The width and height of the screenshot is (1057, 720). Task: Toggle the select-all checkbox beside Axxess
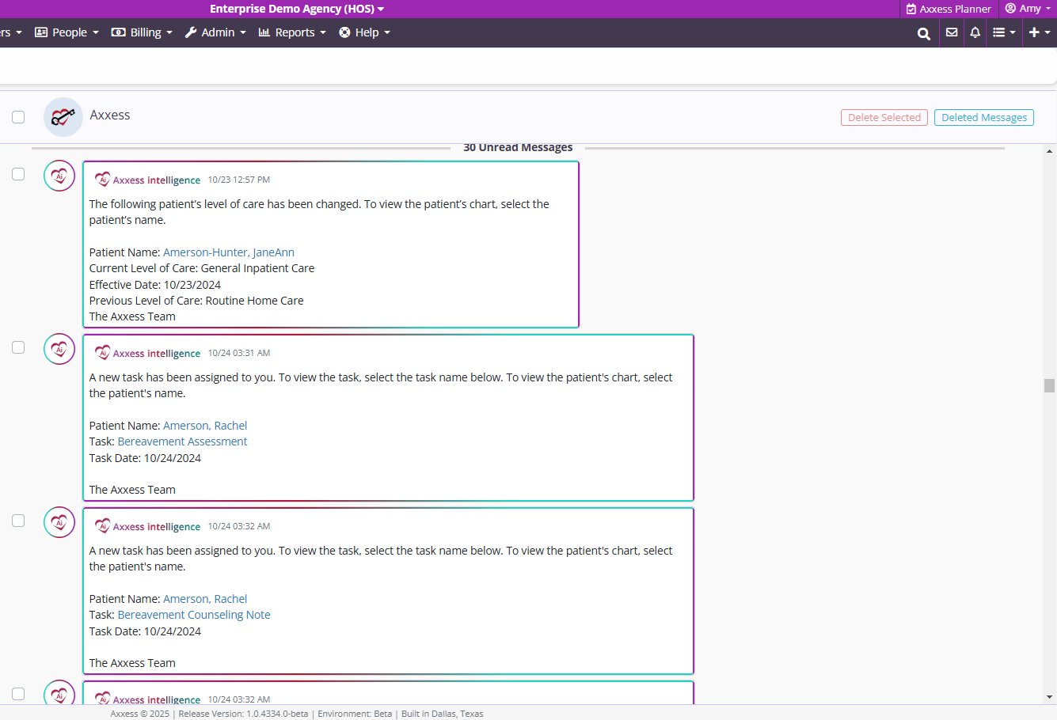[x=18, y=117]
